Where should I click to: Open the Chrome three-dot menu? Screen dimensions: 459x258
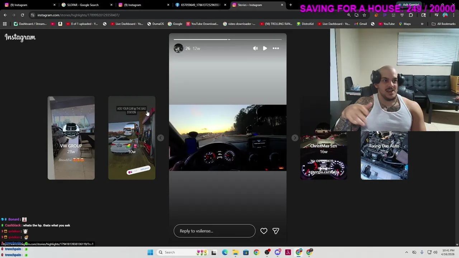tap(454, 15)
